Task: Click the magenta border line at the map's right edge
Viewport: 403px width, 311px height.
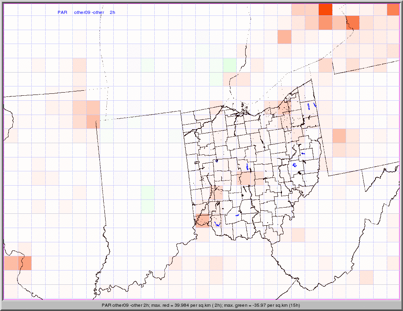Action: (399, 154)
